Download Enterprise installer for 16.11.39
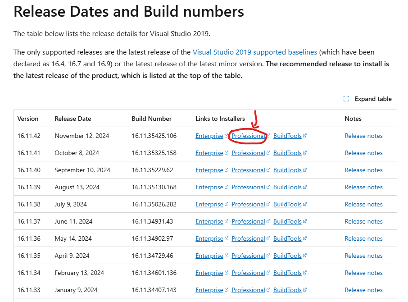The image size is (408, 302). [x=209, y=187]
